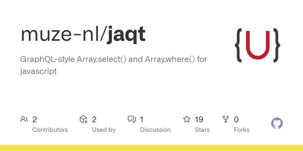Click the Stars star icon
Image resolution: width=303 pixels, height=151 pixels.
pyautogui.click(x=187, y=119)
